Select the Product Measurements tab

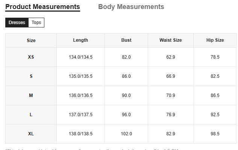[x=42, y=7]
